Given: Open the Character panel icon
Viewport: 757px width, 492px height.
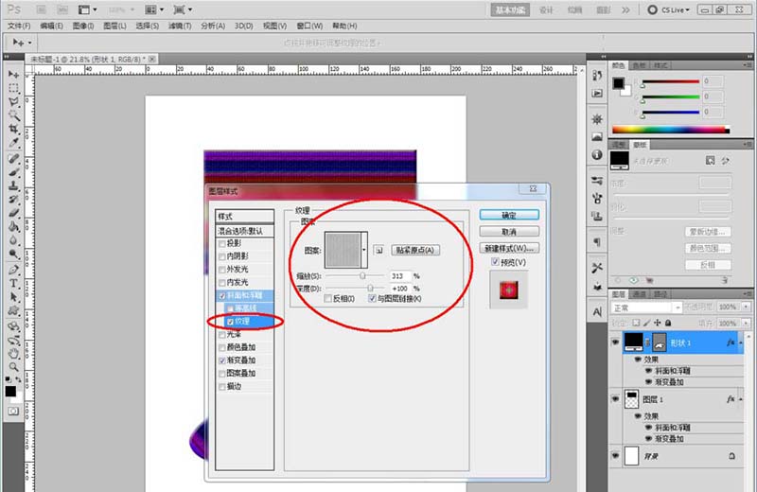Looking at the screenshot, I should pyautogui.click(x=597, y=312).
